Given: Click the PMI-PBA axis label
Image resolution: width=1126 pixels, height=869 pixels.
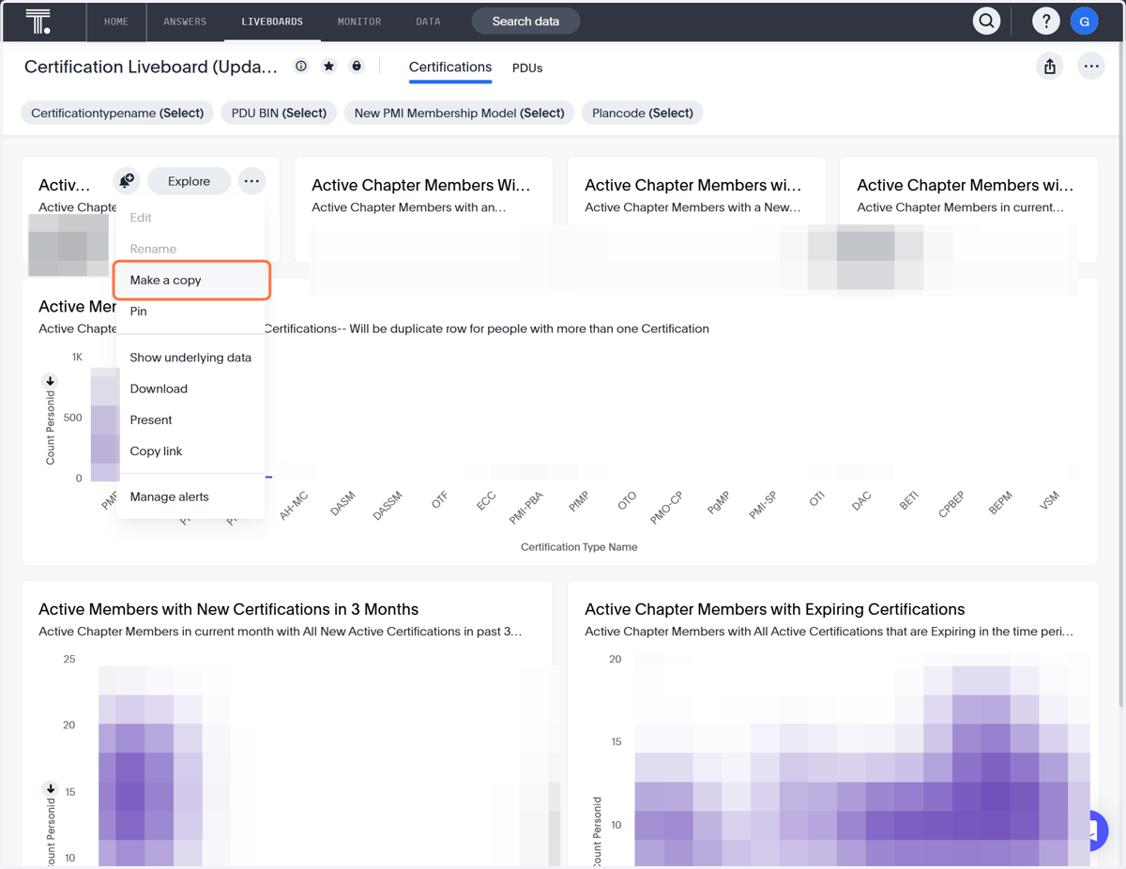Looking at the screenshot, I should [526, 506].
